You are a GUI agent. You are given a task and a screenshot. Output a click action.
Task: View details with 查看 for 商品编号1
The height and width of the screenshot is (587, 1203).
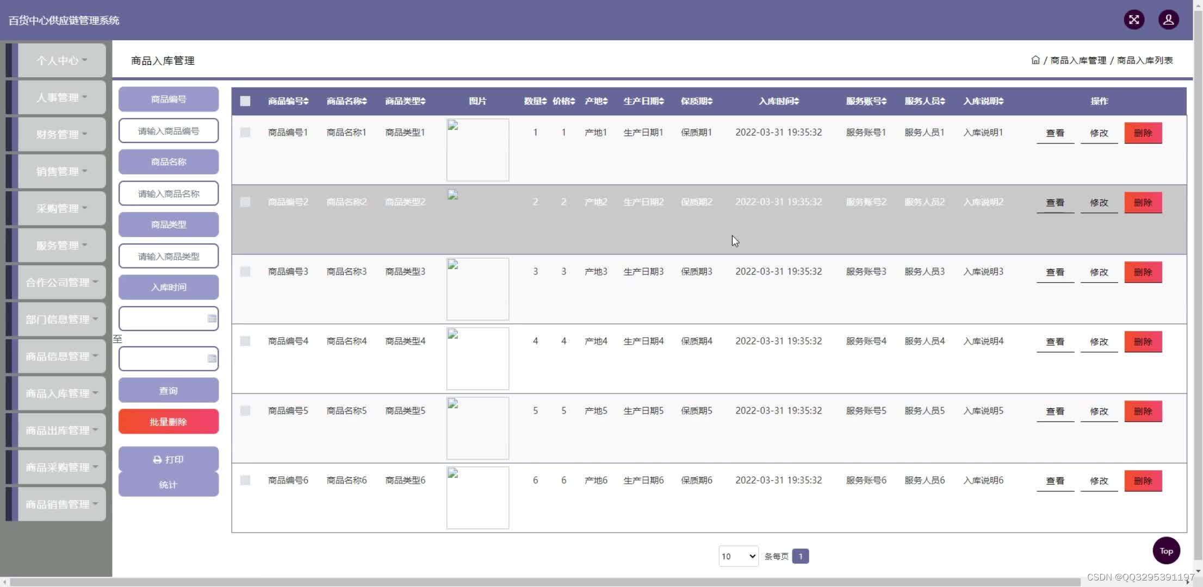pyautogui.click(x=1055, y=133)
